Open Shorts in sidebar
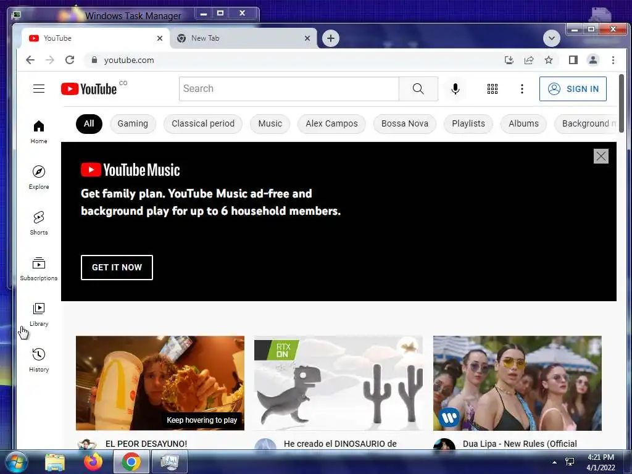This screenshot has height=474, width=632. point(39,223)
